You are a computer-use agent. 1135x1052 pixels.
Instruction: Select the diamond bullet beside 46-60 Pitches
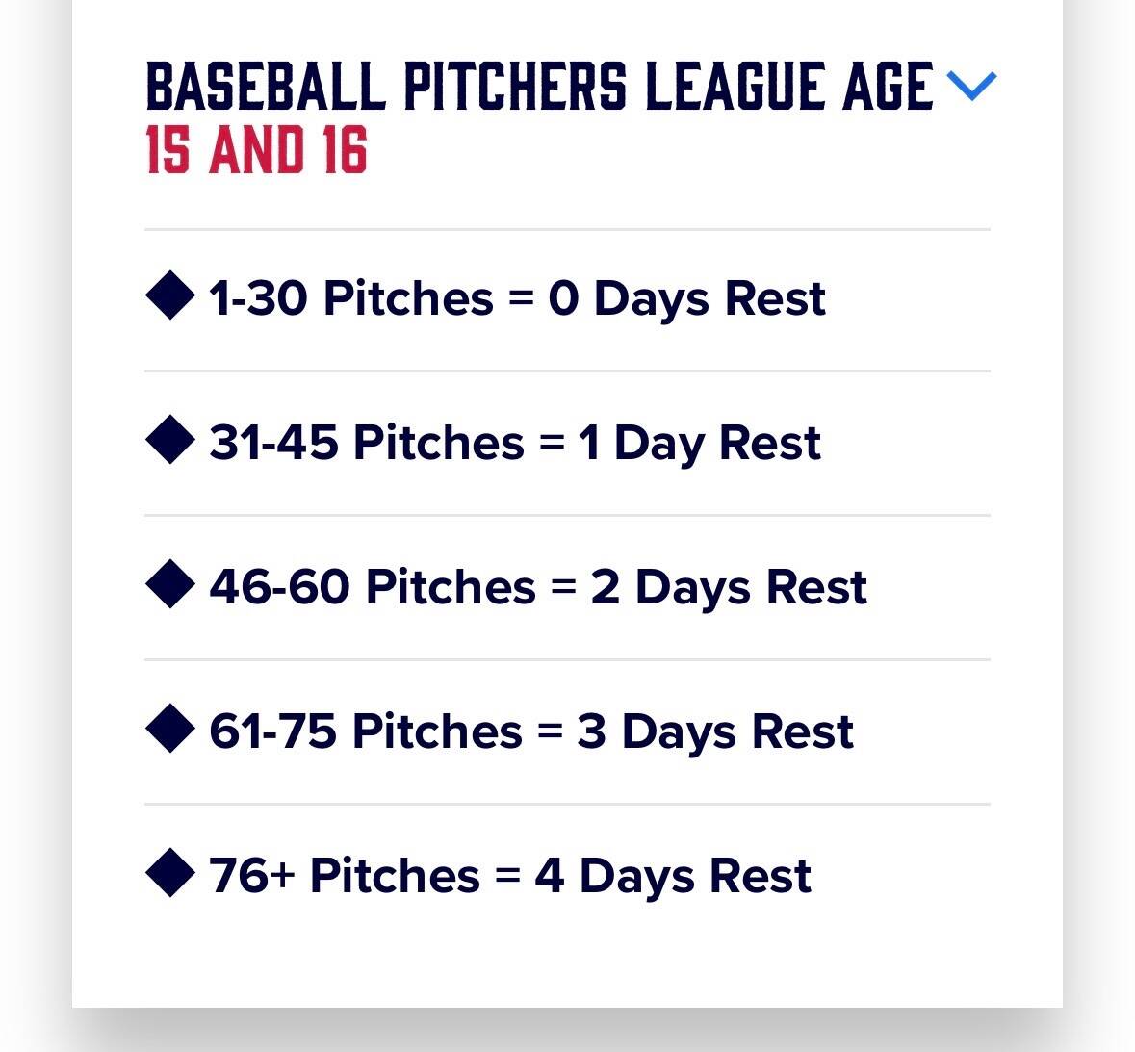[169, 584]
